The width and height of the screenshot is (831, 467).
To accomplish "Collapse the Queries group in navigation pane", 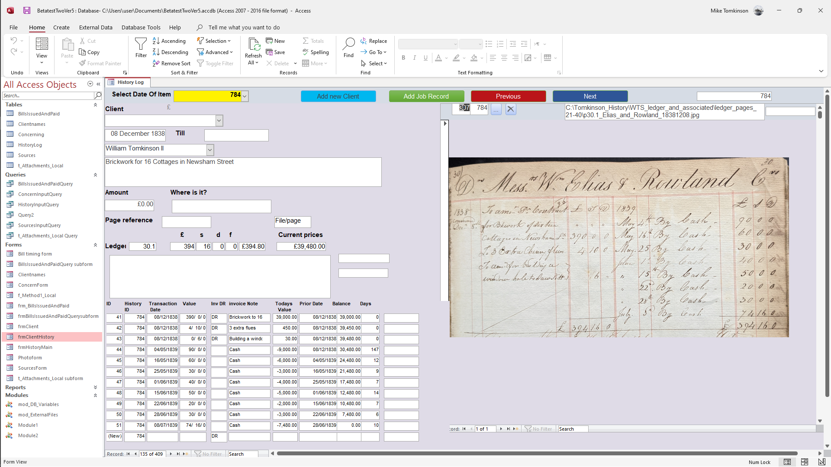I will point(95,175).
